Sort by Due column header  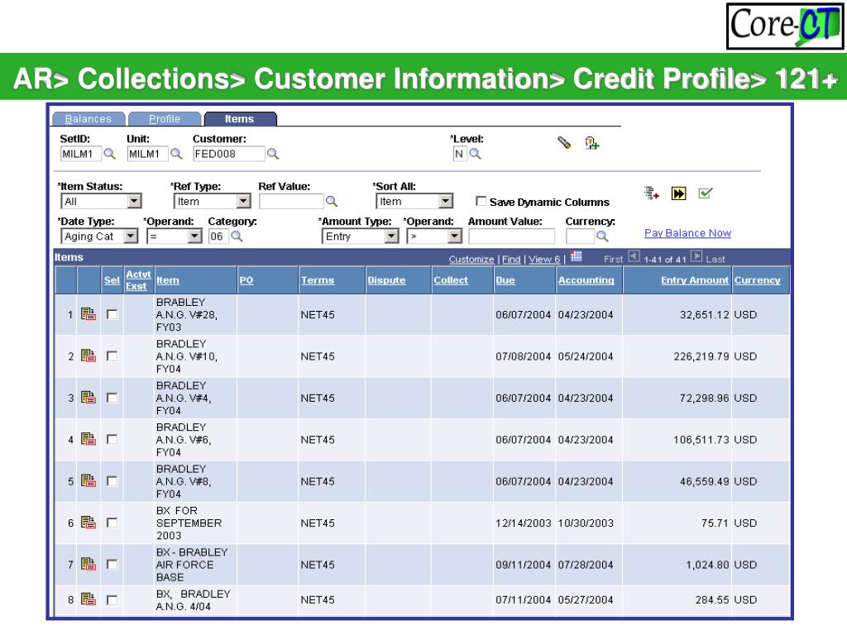[x=505, y=279]
